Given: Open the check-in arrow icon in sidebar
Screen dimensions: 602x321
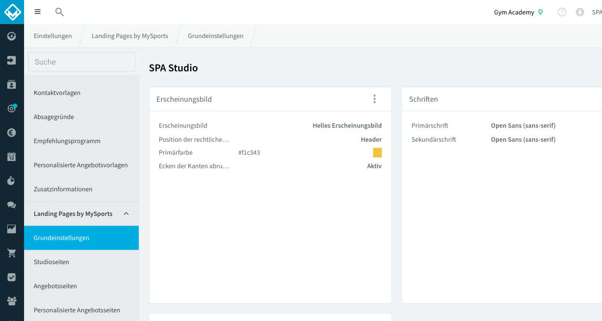Looking at the screenshot, I should click(12, 60).
